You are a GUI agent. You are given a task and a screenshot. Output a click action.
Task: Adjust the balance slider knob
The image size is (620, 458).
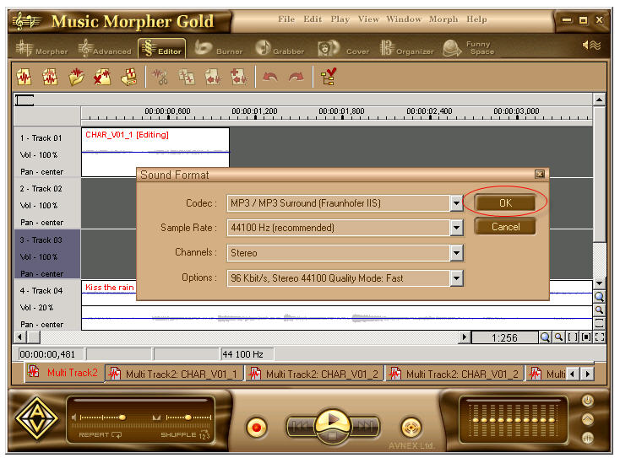188,418
